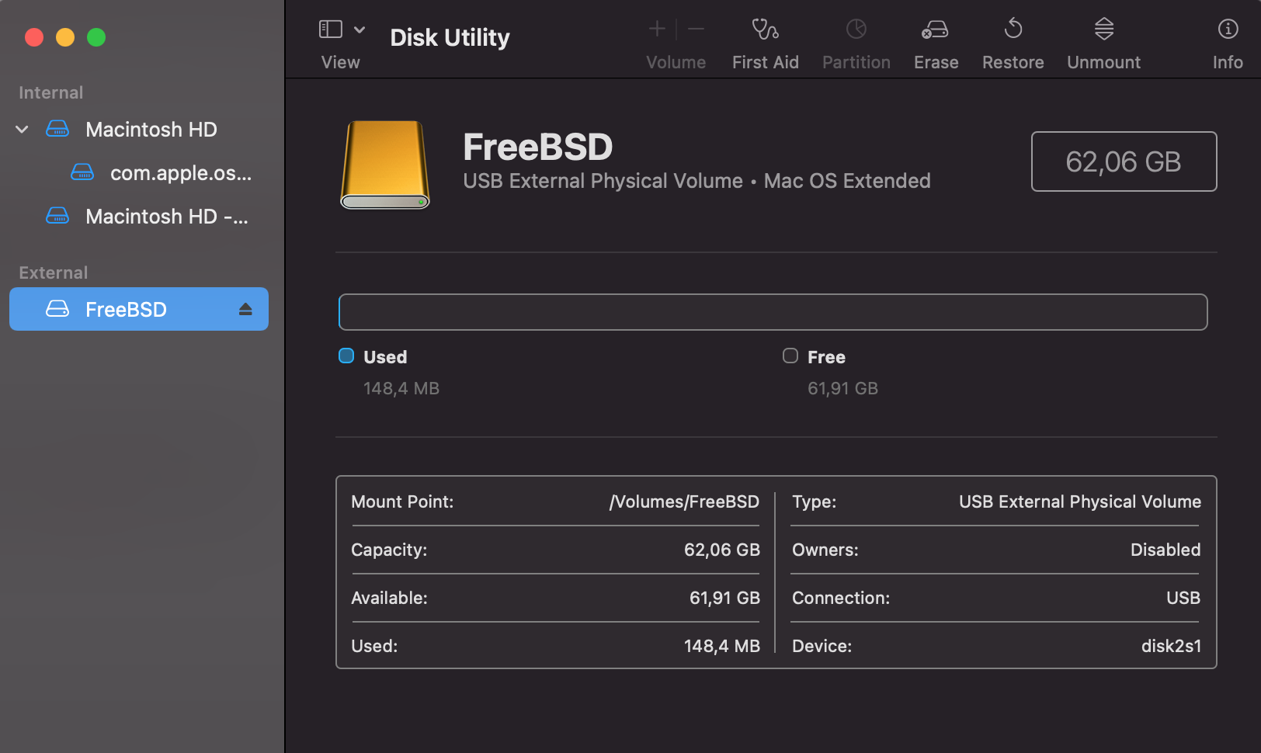Screen dimensions: 1261x753
Task: Open the sidebar View options icon
Action: click(x=331, y=29)
